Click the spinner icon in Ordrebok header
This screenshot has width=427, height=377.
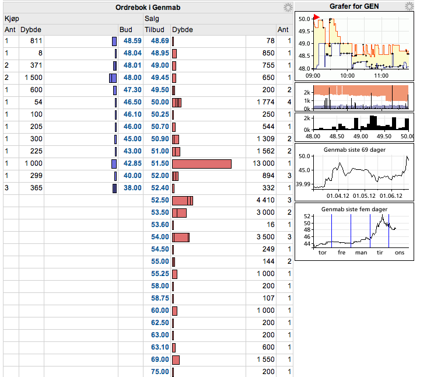click(x=288, y=8)
